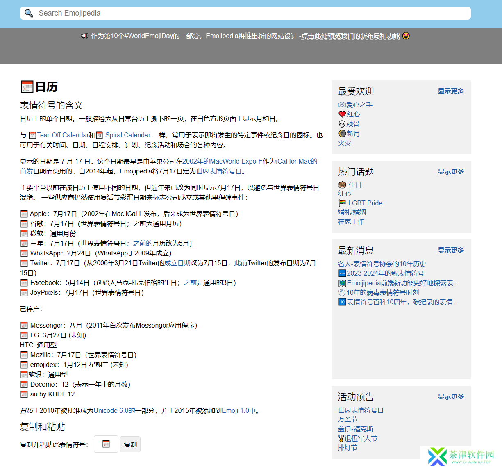Click the calendar icon beside Apple row

pos(24,214)
